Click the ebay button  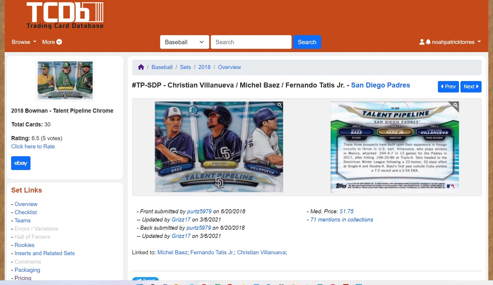tap(21, 163)
